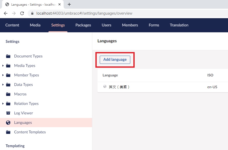This screenshot has height=150, width=228.
Task: Expand the Media Types tree node
Action: (3, 66)
